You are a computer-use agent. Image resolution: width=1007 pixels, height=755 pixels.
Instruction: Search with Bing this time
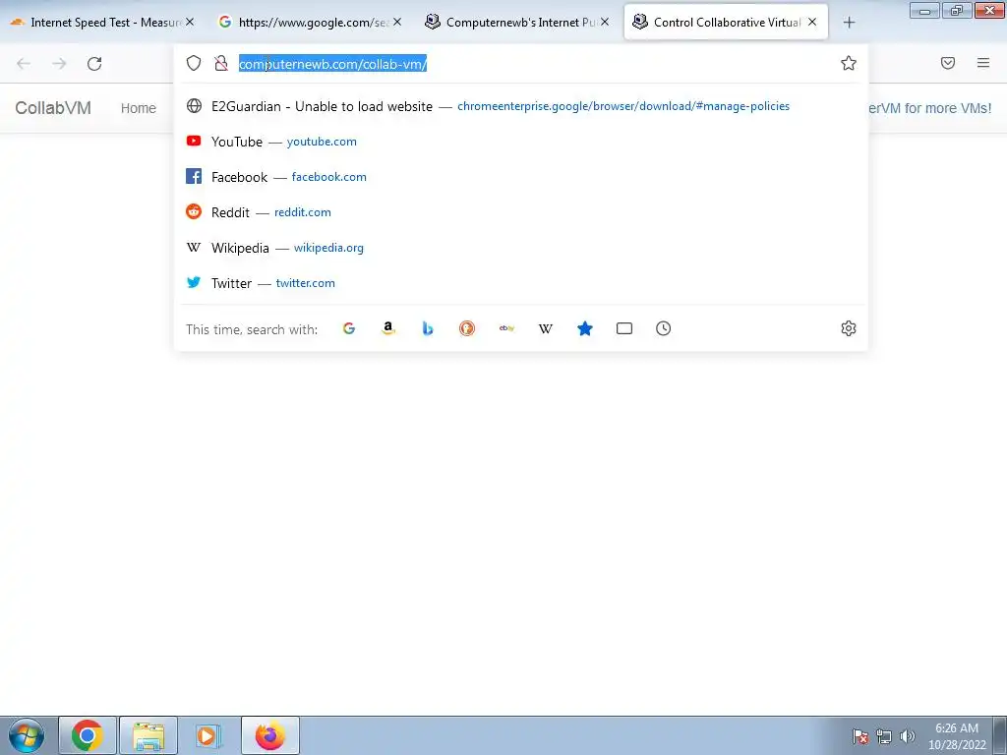tap(428, 328)
